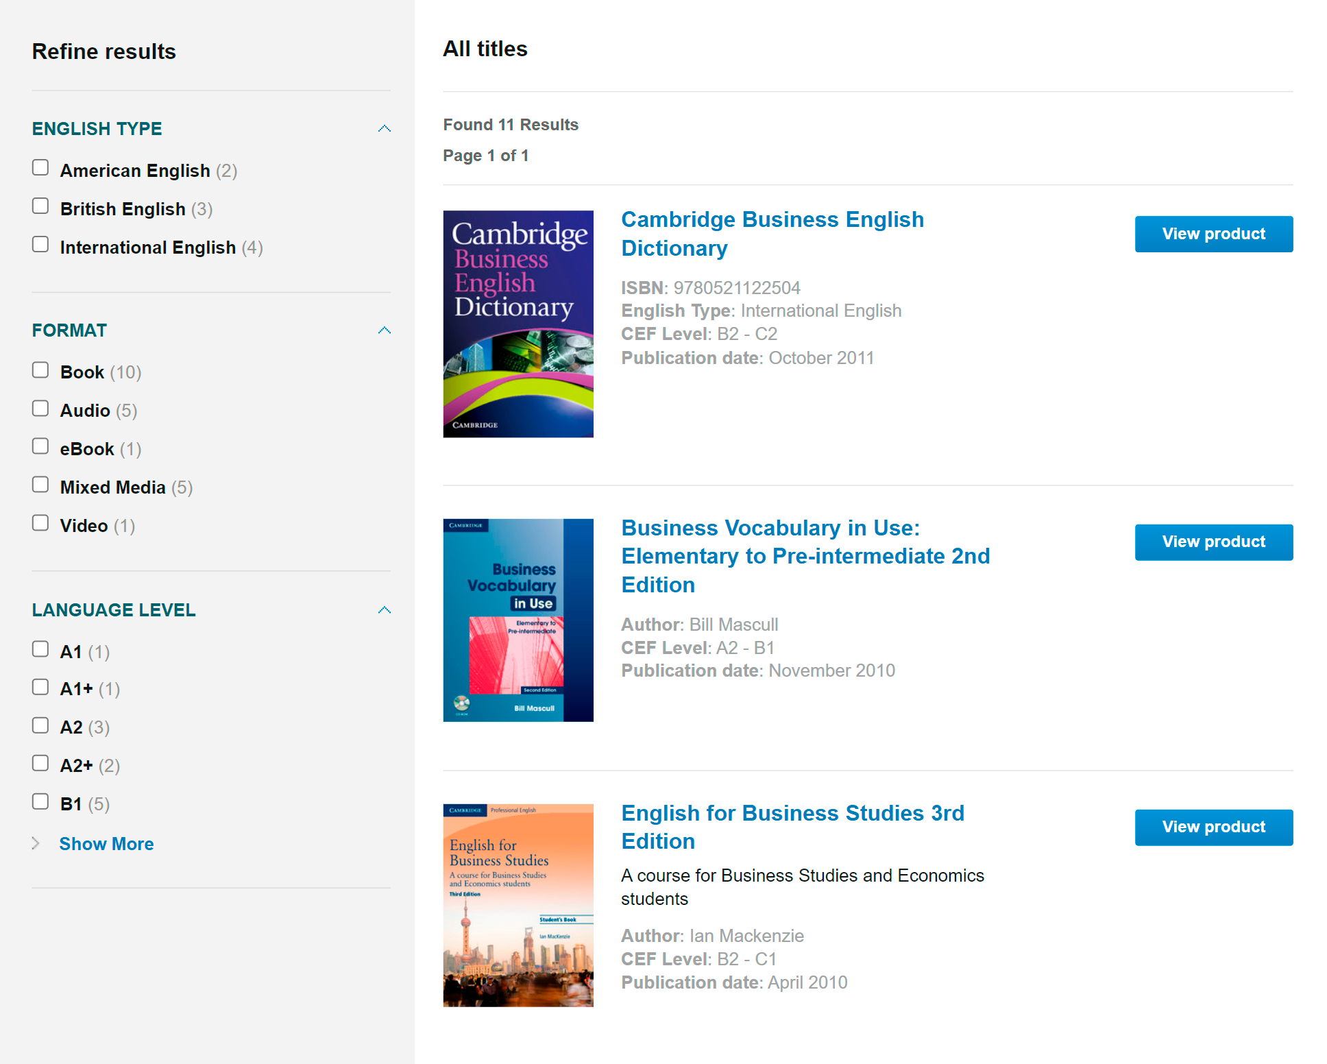Tick the American English checkbox
The width and height of the screenshot is (1327, 1064).
click(40, 168)
